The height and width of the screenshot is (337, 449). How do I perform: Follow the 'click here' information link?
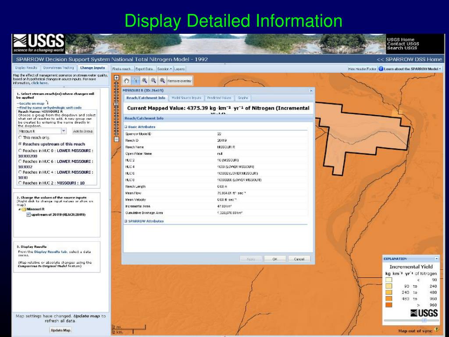pyautogui.click(x=40, y=83)
